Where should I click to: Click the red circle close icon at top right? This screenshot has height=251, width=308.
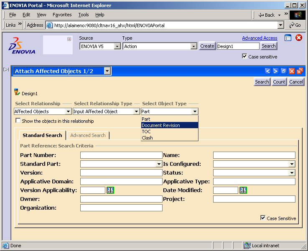299,38
